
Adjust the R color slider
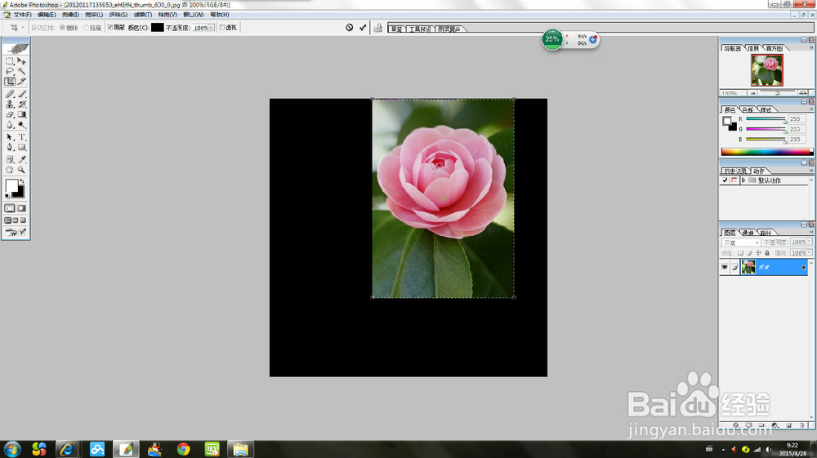pyautogui.click(x=766, y=119)
